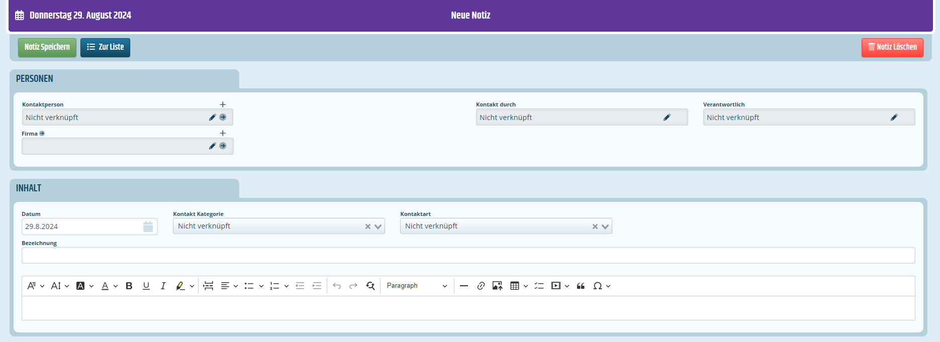Clear the Kontakt Kategorie selection with the x
Image resolution: width=940 pixels, height=342 pixels.
pos(368,226)
